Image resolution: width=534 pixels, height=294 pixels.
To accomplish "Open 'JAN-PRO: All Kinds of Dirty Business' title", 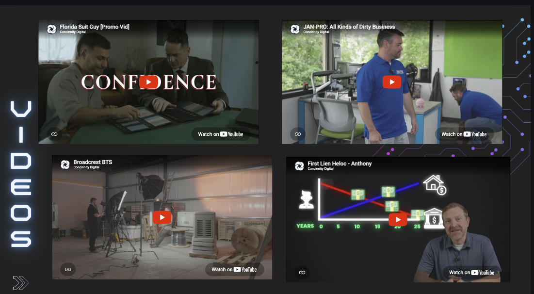I will pyautogui.click(x=349, y=27).
